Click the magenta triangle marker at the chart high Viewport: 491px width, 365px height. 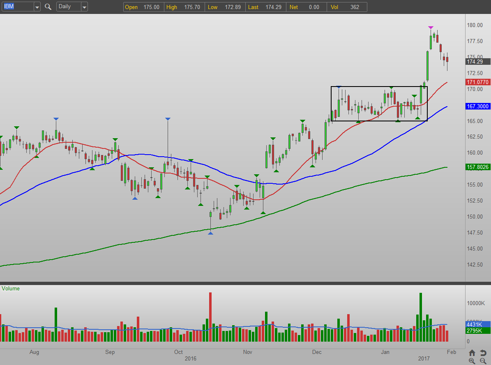point(431,27)
